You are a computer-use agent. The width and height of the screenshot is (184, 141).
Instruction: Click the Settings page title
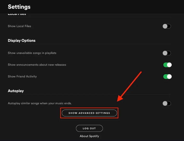tap(19, 7)
